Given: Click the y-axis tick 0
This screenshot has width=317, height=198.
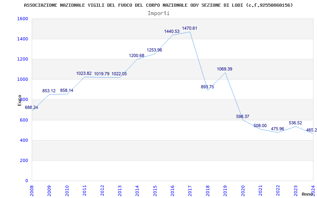Looking at the screenshot, I should (x=27, y=181).
